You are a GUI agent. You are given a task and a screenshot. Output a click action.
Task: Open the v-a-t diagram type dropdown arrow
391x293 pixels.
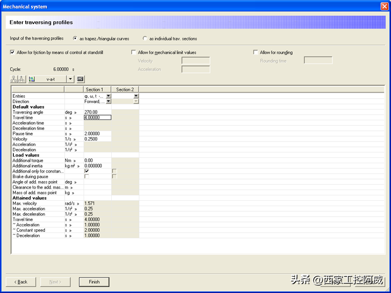[70, 79]
